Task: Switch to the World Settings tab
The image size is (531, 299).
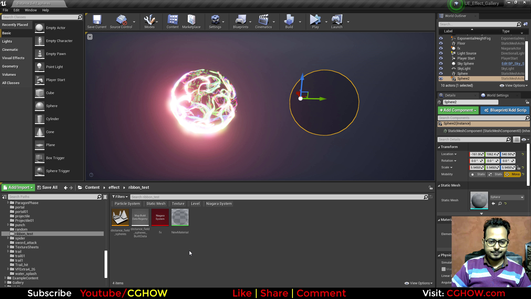Action: click(x=497, y=95)
